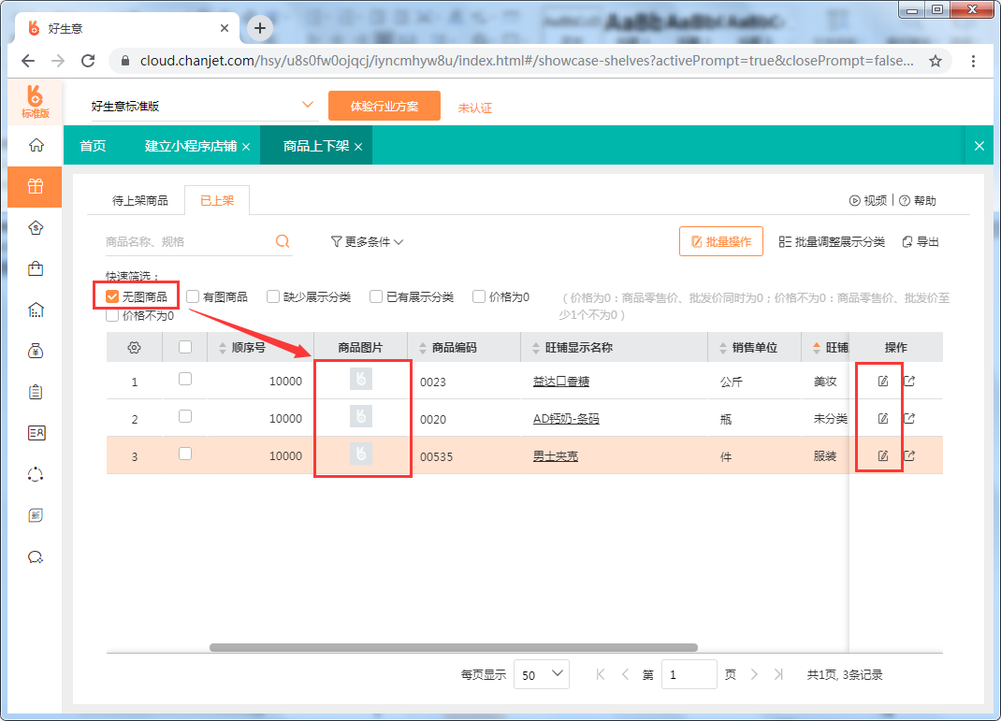
Task: Expand the 好生意标准版 account dropdown
Action: pos(308,105)
